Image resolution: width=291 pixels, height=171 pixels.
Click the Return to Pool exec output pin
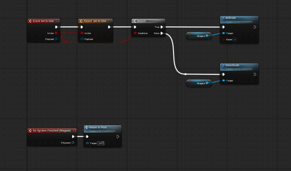[x=117, y=137]
